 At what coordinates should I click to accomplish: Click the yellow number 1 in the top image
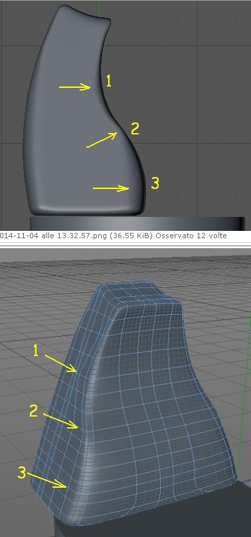click(x=109, y=81)
